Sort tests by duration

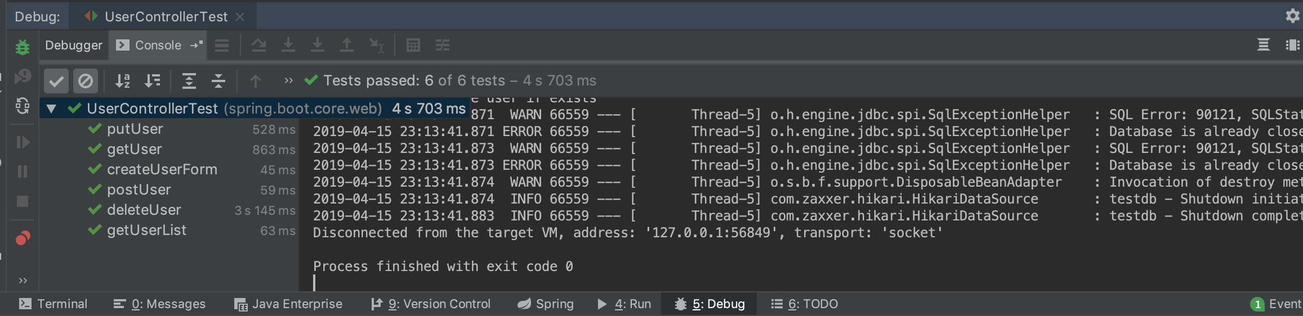152,81
